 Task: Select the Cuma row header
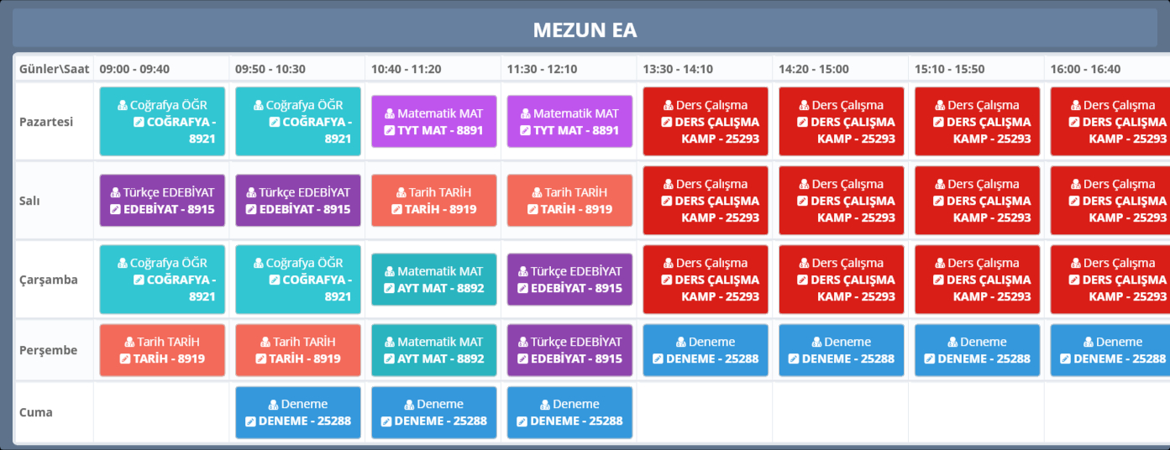tap(36, 412)
